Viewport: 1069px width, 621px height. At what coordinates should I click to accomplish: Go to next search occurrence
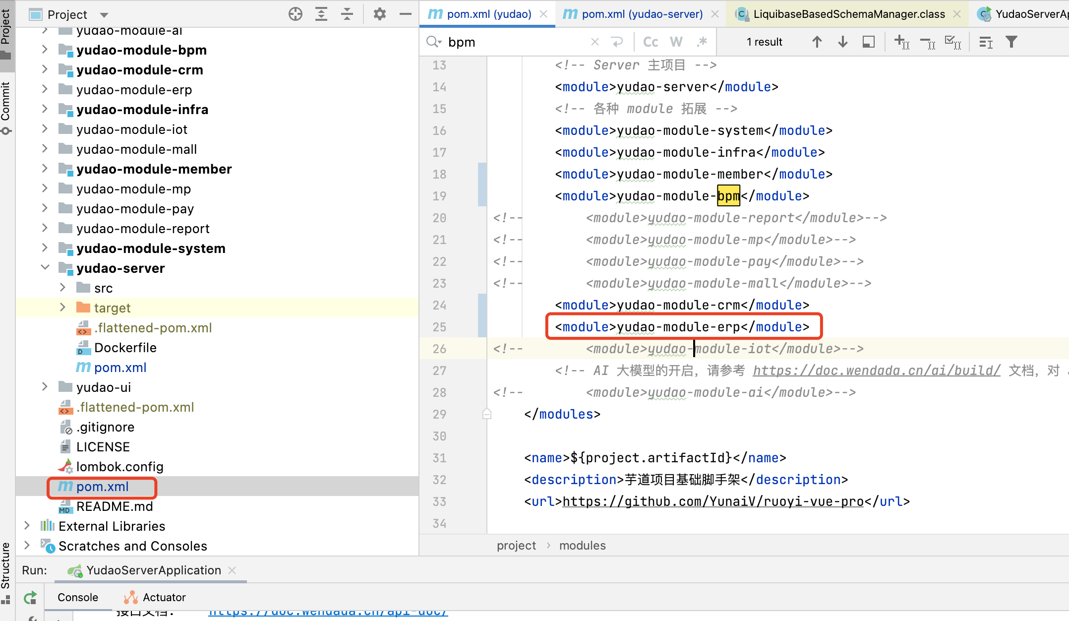[x=842, y=42]
